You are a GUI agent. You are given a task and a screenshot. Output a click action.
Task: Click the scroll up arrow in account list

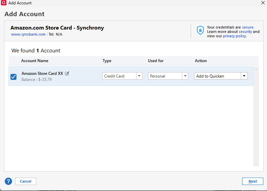[256, 69]
